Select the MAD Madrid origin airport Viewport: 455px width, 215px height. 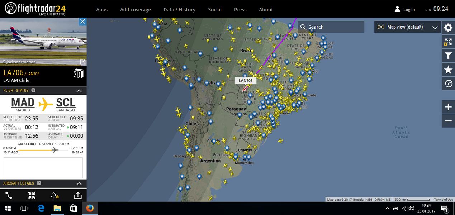click(x=23, y=104)
